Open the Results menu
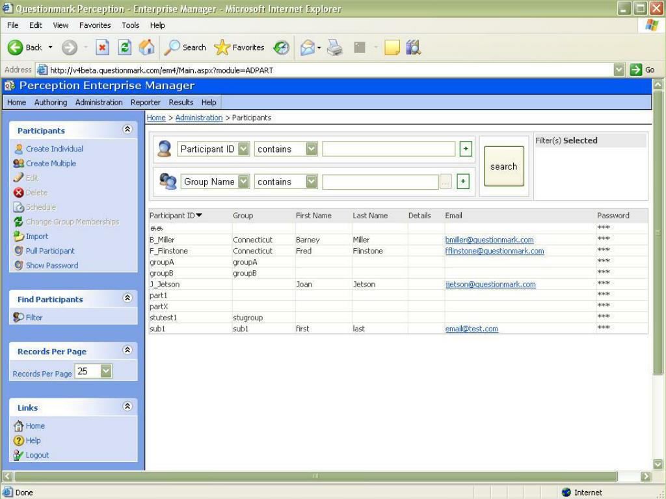 (x=181, y=102)
